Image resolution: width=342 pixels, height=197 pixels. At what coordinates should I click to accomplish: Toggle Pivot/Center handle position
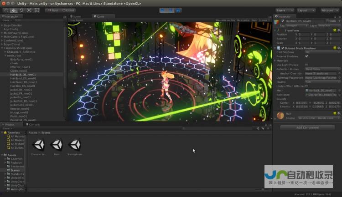pos(53,10)
